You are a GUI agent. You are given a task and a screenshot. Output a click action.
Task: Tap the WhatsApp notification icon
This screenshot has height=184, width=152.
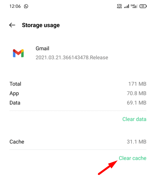coord(26,6)
